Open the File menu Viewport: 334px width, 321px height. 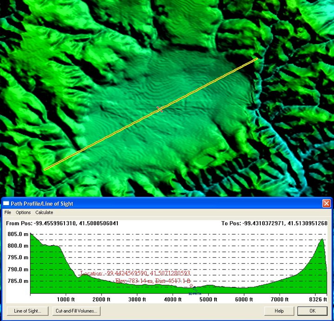[7, 212]
